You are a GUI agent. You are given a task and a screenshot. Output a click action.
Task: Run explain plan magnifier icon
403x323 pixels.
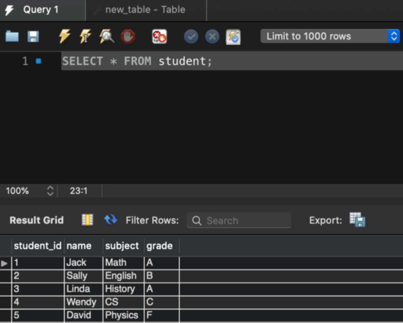pyautogui.click(x=107, y=36)
